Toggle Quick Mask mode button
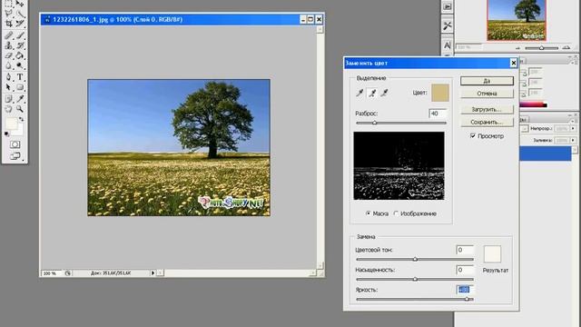 [15, 144]
